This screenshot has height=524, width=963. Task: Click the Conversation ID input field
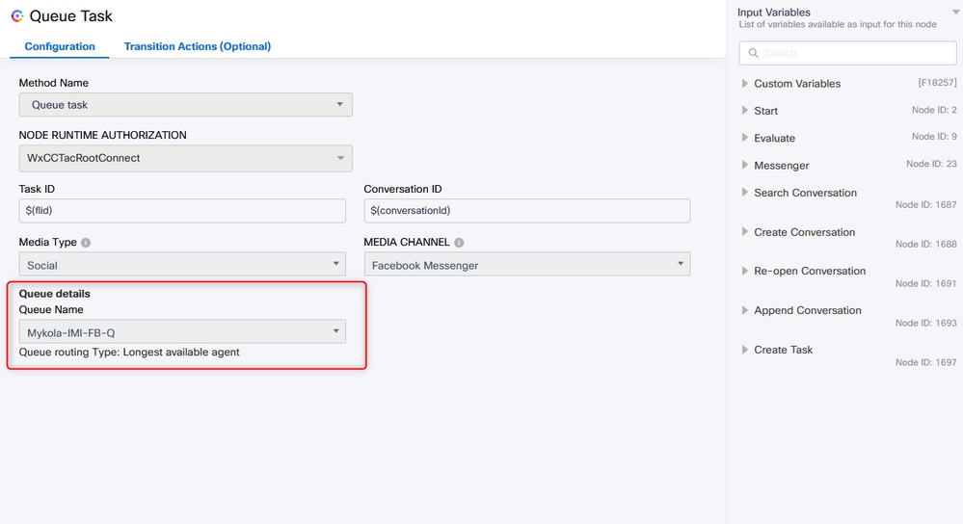coord(527,210)
